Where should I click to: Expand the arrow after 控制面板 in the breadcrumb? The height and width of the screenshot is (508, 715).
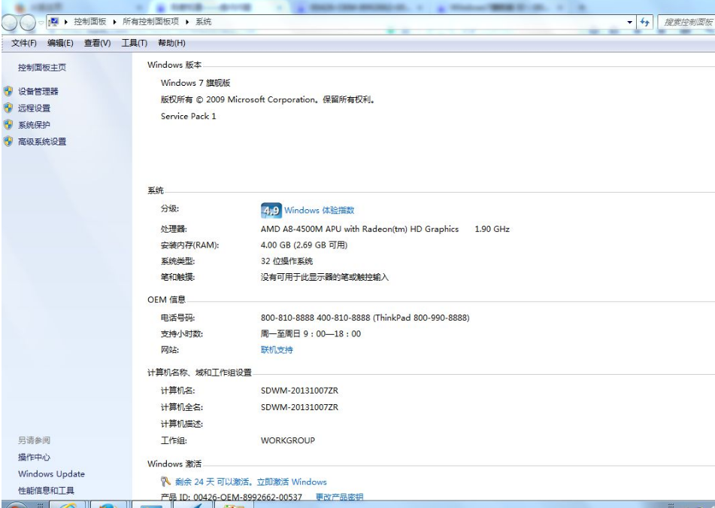pyautogui.click(x=117, y=23)
